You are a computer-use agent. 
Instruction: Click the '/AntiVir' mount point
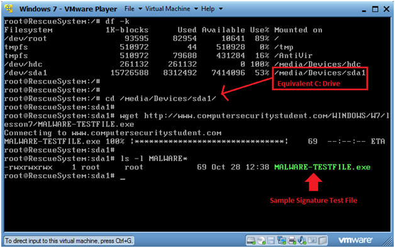tap(293, 55)
